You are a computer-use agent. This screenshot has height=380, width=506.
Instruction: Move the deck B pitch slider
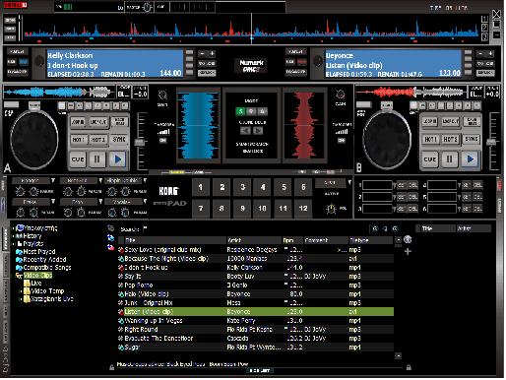491,142
